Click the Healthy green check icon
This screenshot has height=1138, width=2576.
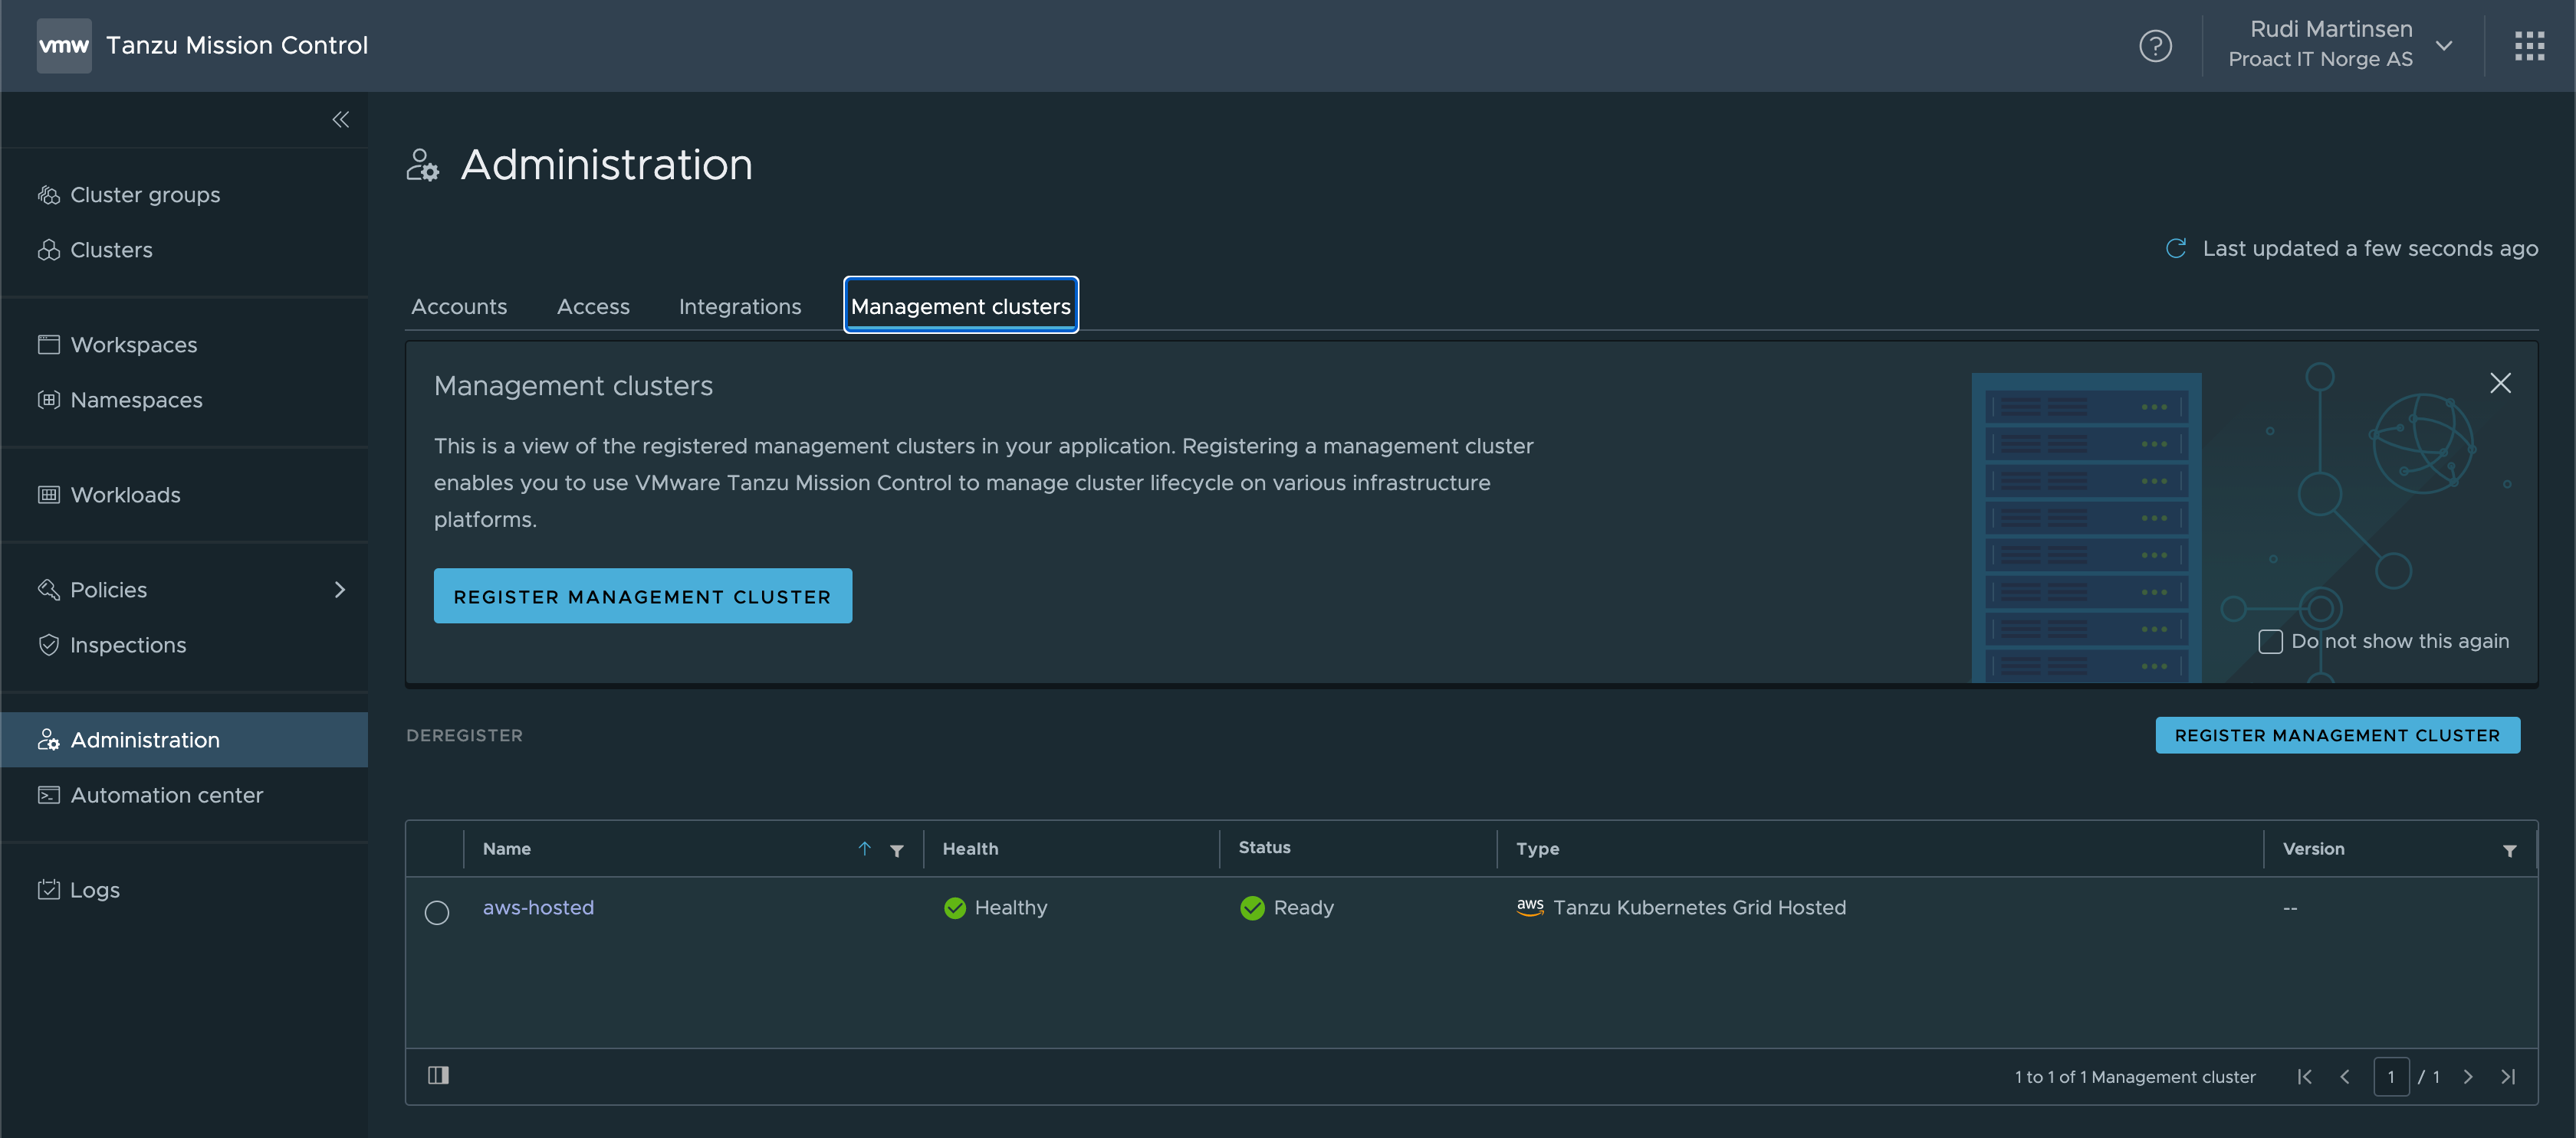click(955, 907)
